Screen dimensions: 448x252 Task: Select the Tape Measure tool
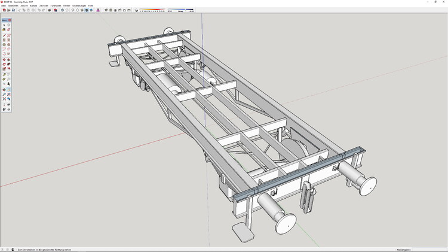click(x=4, y=74)
